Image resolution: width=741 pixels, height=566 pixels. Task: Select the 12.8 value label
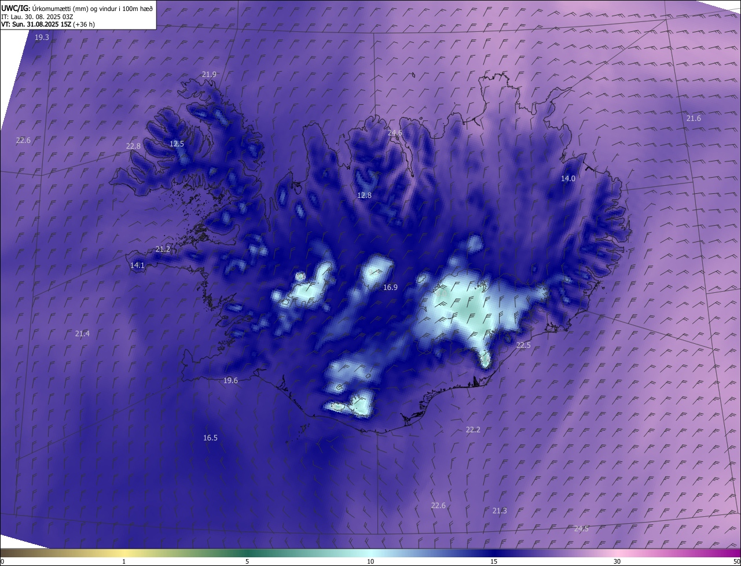[364, 196]
